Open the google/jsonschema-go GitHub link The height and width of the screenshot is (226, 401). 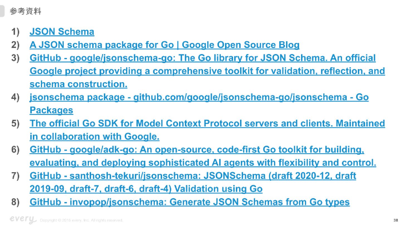coord(207,71)
